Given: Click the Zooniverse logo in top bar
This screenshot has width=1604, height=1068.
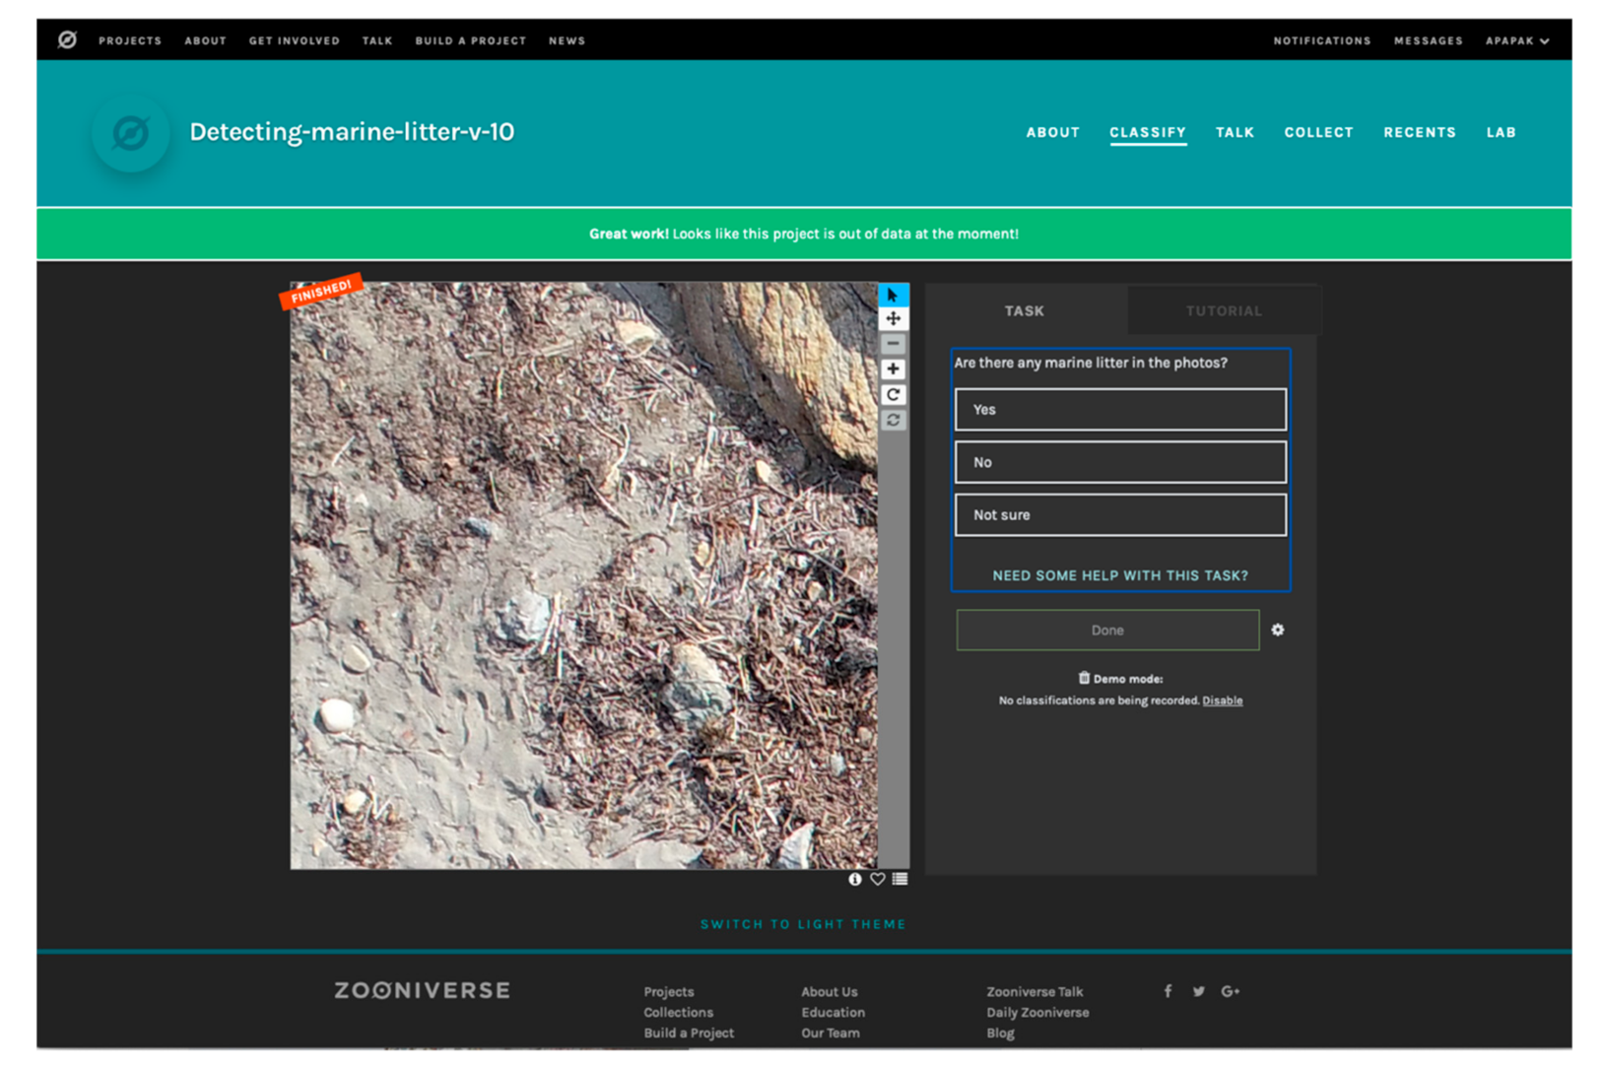Looking at the screenshot, I should (x=67, y=40).
